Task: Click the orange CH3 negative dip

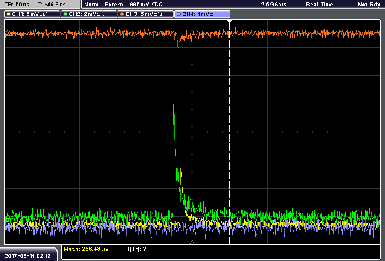Action: click(x=178, y=45)
